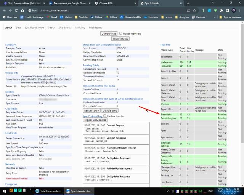Click the taskbar clock
The height and width of the screenshot is (195, 244).
pos(228,191)
